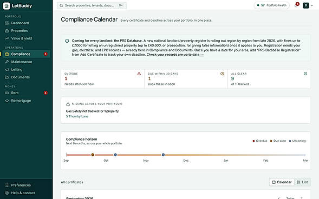
Task: Switch to Calendar view
Action: [282, 182]
